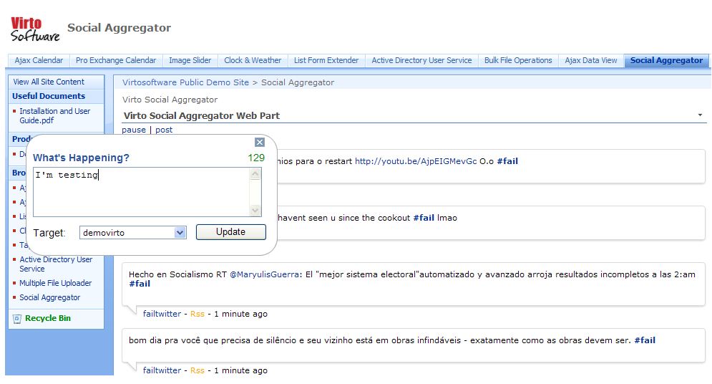Click the Recycle Bin icon

[x=17, y=319]
